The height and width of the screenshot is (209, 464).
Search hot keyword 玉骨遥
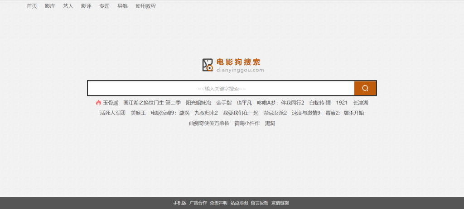(x=111, y=103)
